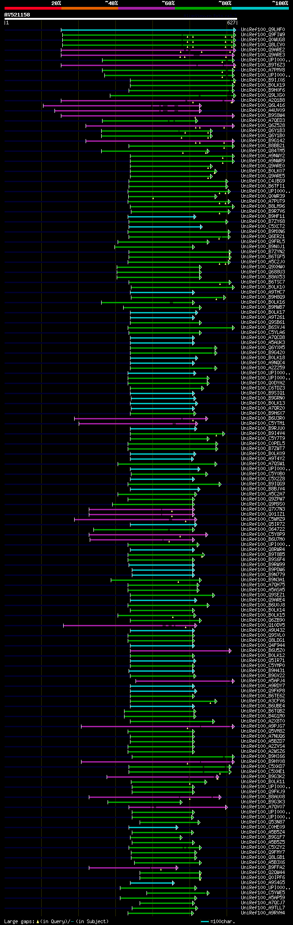Click the cyan alignment bar for UniRef100_Q9LHF0
Screen dimensions: 293x925
click(148, 30)
